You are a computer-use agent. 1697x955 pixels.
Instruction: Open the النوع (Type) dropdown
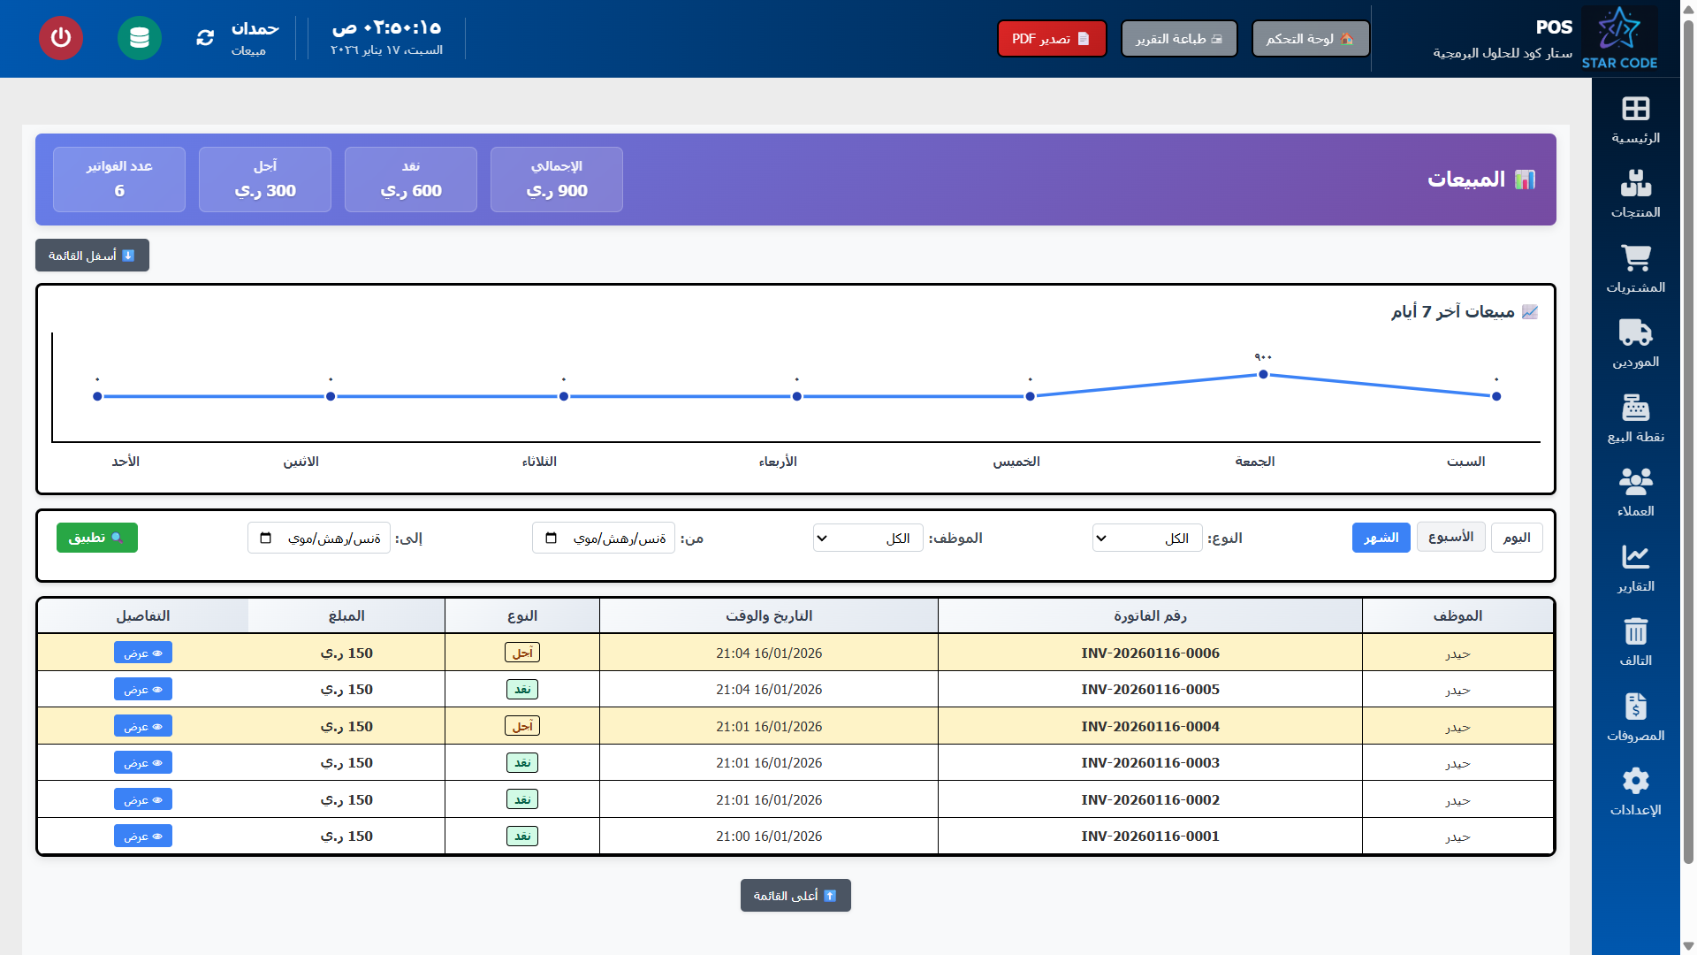[1146, 537]
